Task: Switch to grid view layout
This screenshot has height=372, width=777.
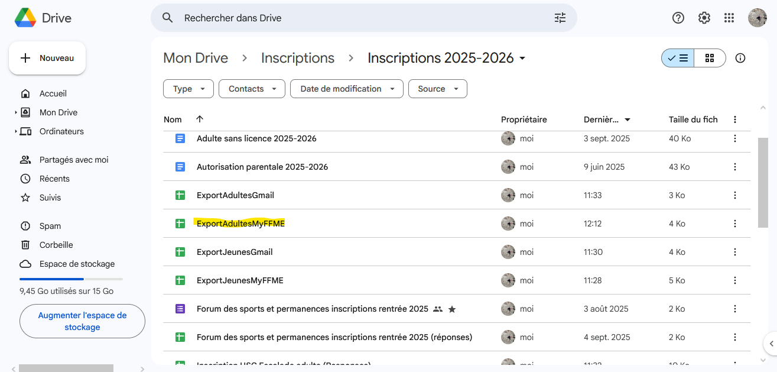Action: (x=710, y=58)
